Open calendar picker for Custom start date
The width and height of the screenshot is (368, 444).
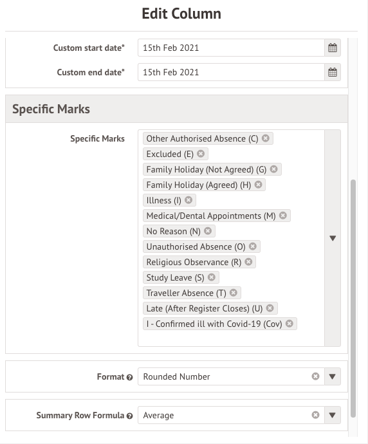(333, 48)
